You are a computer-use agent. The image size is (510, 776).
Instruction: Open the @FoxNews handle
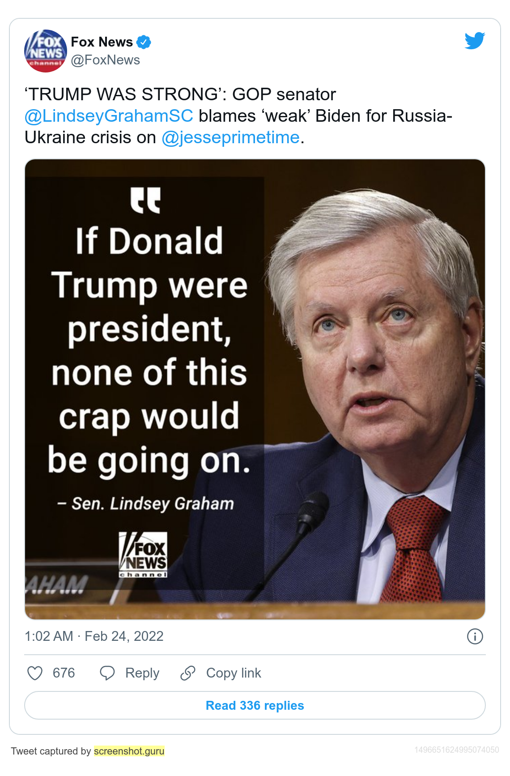[x=106, y=60]
